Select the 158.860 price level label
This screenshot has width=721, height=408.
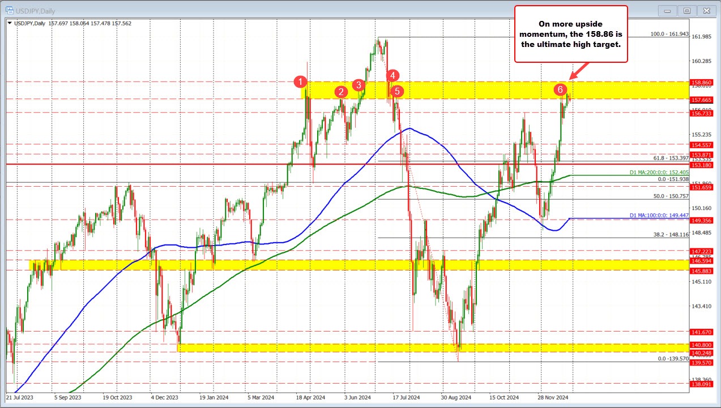tap(701, 82)
